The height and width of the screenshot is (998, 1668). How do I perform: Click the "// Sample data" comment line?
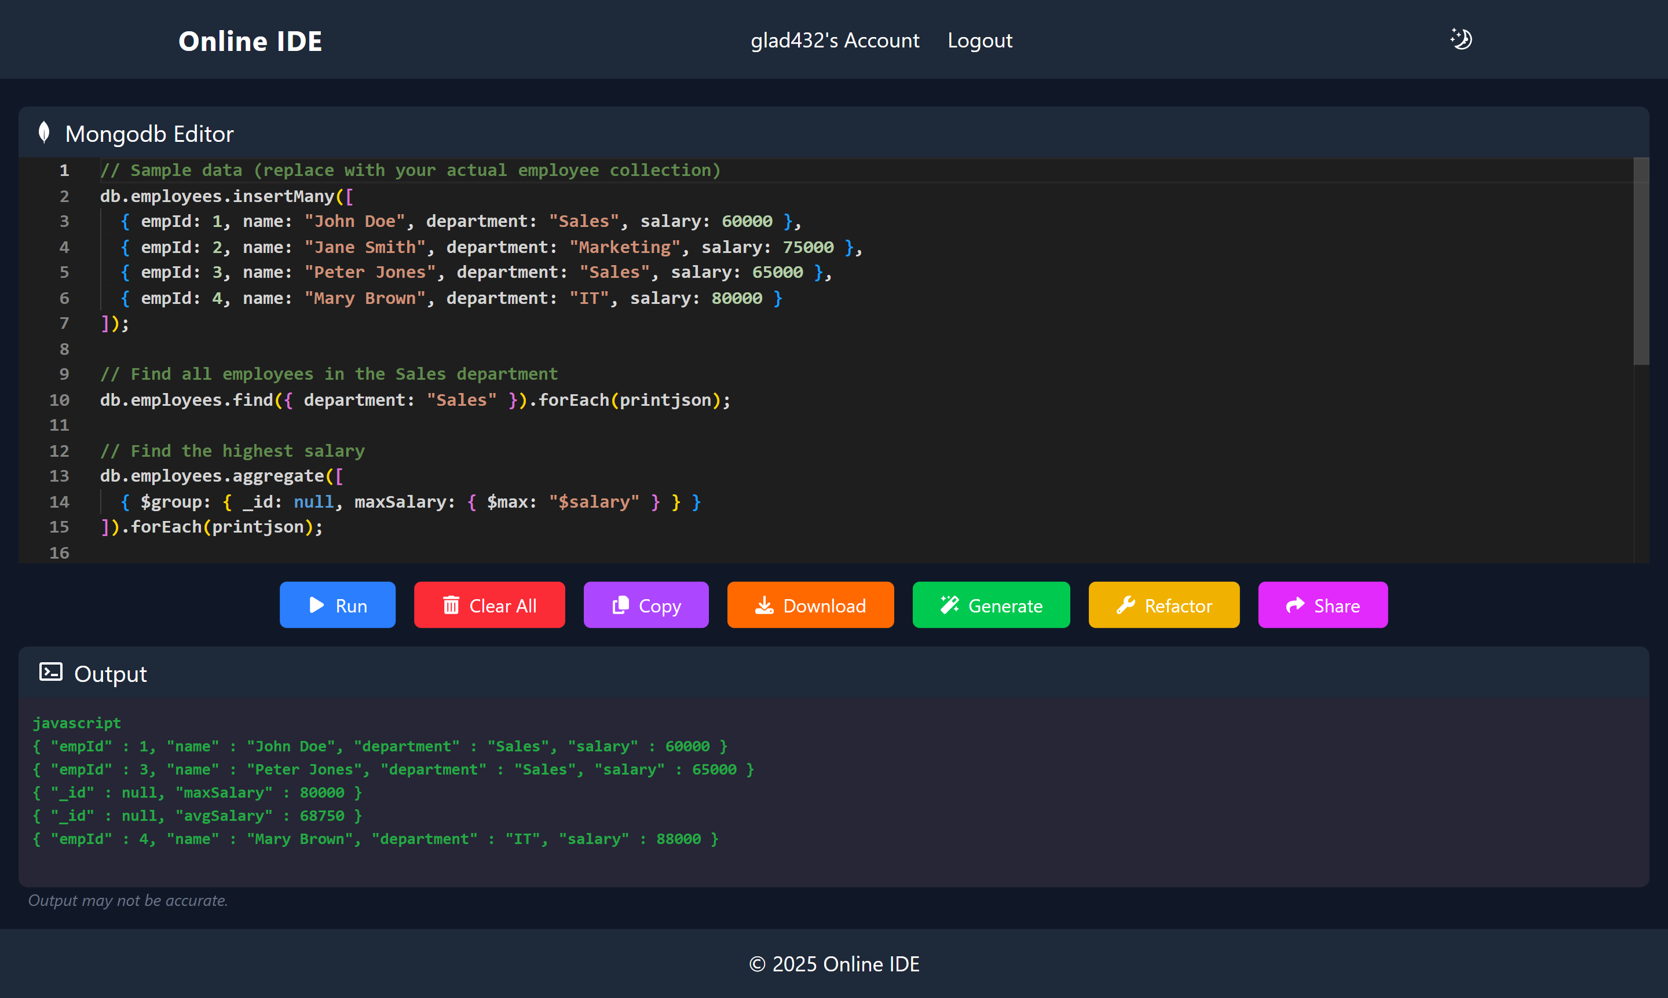click(x=411, y=170)
